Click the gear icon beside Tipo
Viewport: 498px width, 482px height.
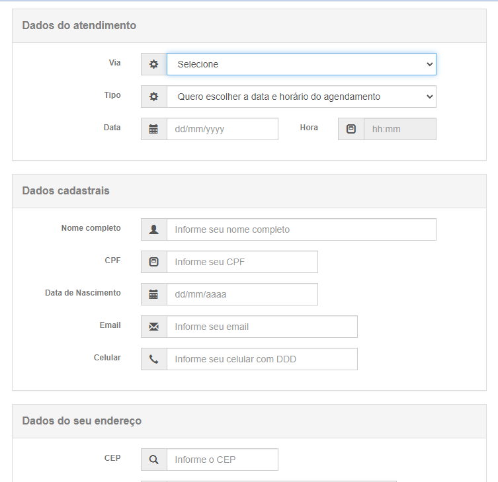pos(154,97)
